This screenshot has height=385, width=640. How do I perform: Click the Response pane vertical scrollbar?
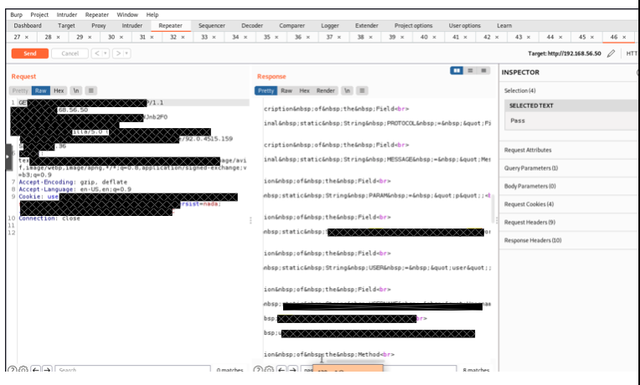(x=493, y=208)
